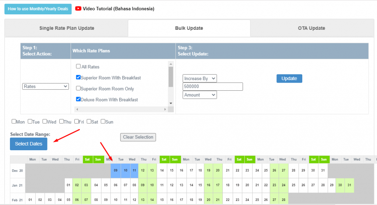Click rate plan list scroll-left arrow
Viewport: 377px width, 205px height.
[77, 109]
